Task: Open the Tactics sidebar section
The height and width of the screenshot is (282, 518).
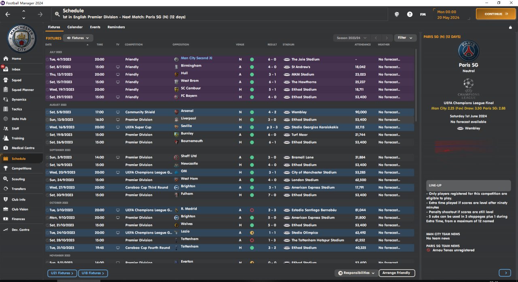Action: coord(17,109)
